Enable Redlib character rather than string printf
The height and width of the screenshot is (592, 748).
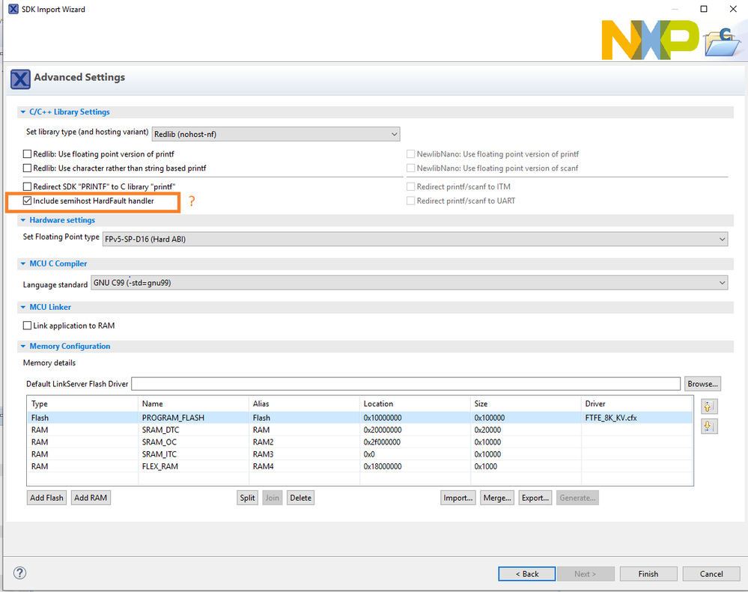click(27, 168)
